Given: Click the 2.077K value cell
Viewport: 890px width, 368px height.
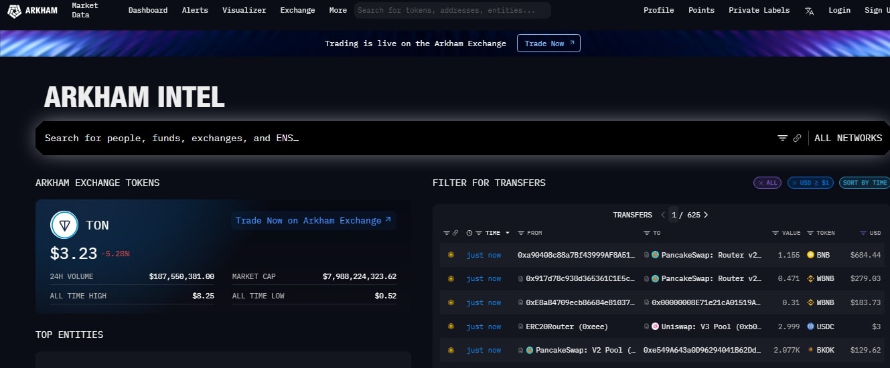Looking at the screenshot, I should [x=787, y=350].
